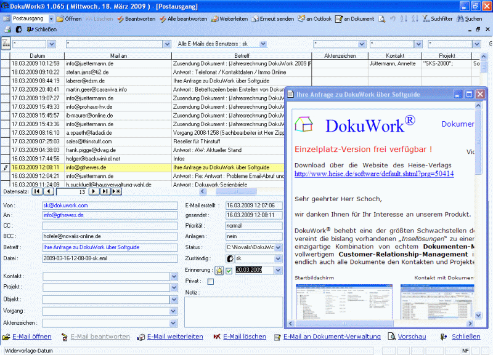Go to the previous record

pyautogui.click(x=48, y=191)
